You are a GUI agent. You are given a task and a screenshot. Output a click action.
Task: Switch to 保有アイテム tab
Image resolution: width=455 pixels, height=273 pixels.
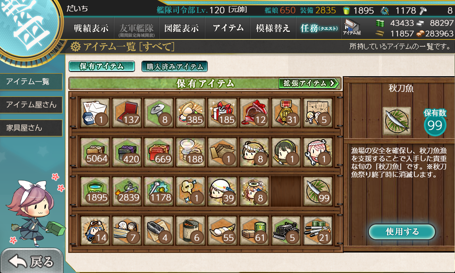102,66
